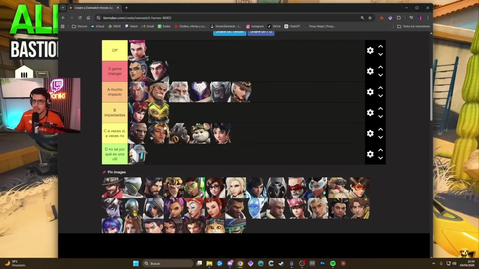Move S game changer row down
Screen dimensions: 479x269
pos(380,75)
